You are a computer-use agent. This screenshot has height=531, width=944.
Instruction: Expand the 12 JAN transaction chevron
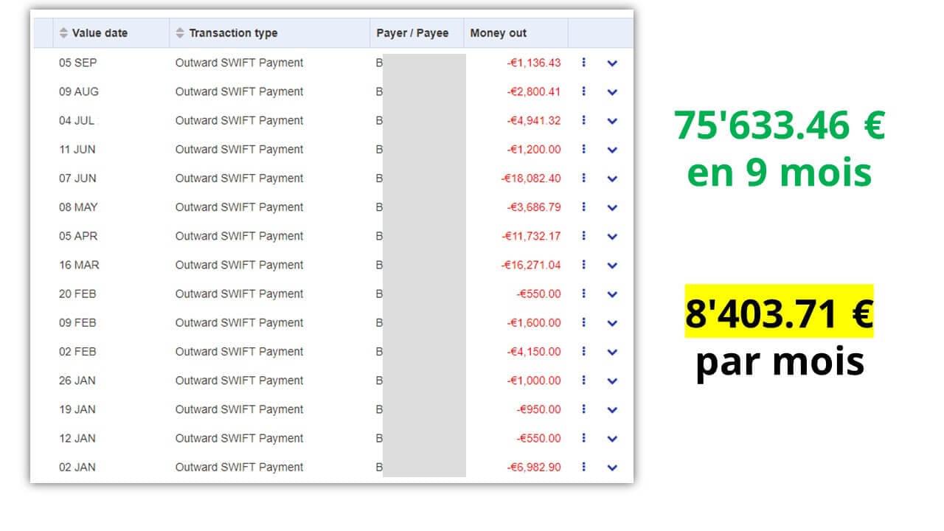pyautogui.click(x=612, y=439)
